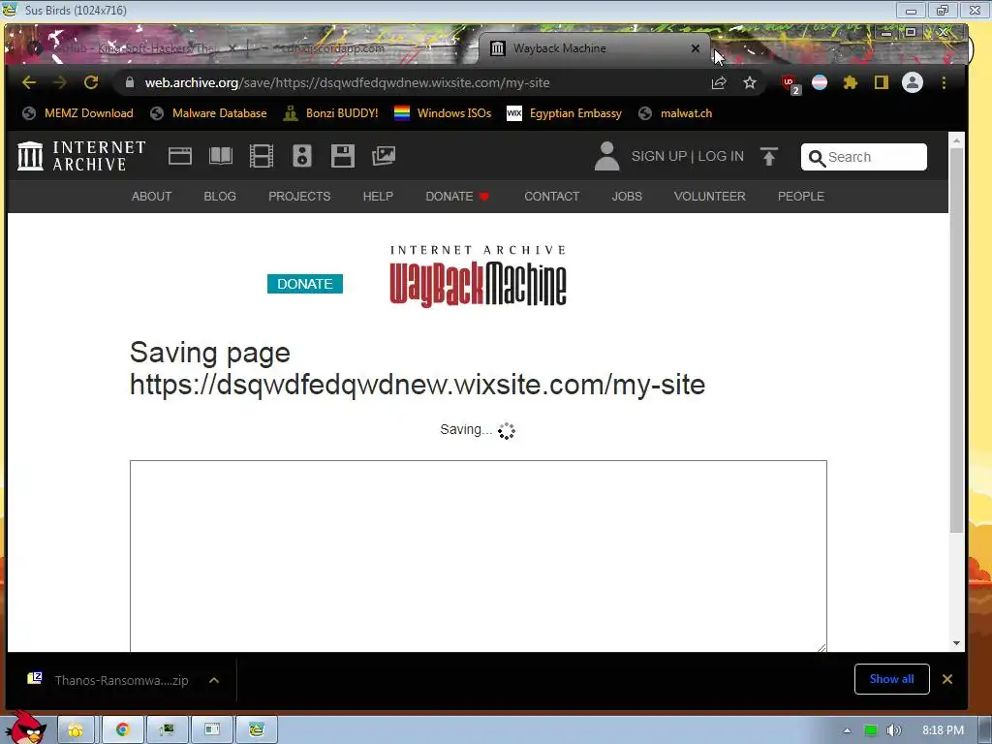Open the DONATE nav item with heart
The height and width of the screenshot is (744, 992).
pos(457,196)
